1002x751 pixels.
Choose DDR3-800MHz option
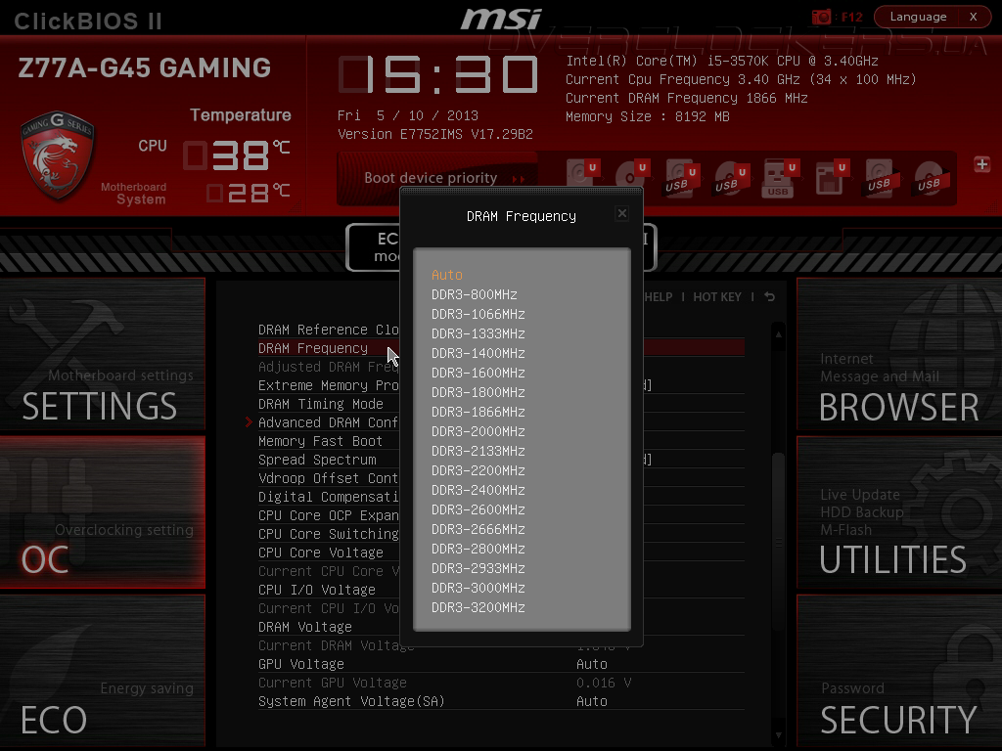click(475, 294)
